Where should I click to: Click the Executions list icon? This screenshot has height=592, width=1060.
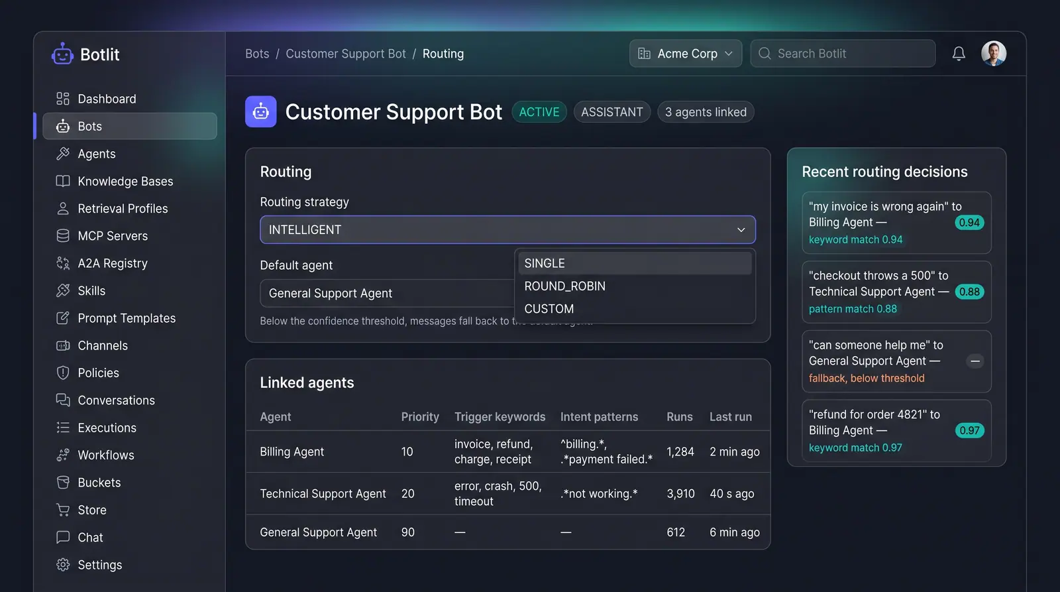coord(63,428)
